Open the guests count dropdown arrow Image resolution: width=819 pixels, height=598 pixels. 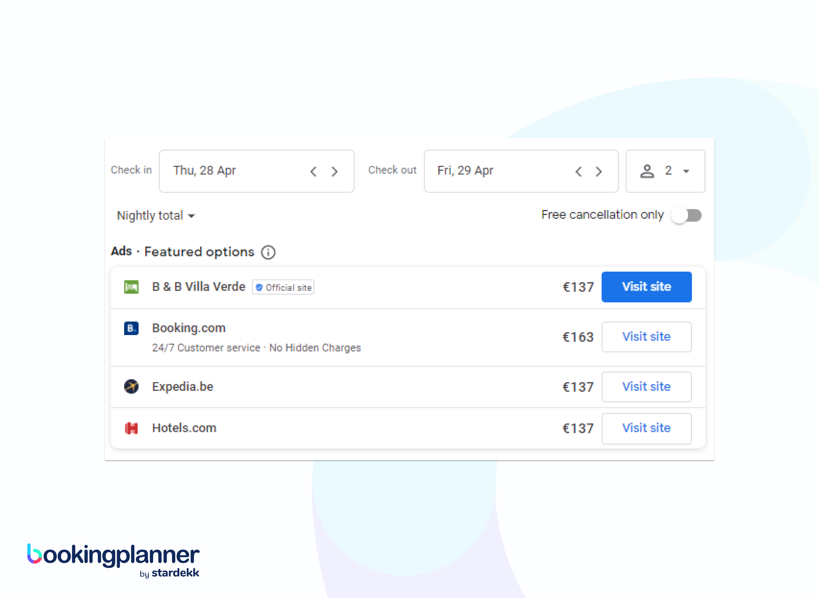tap(686, 171)
